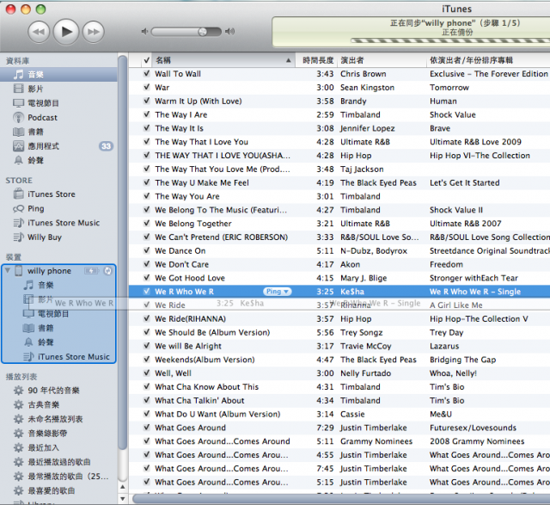Click the 33 apps update badge
The image size is (550, 505).
[x=106, y=146]
